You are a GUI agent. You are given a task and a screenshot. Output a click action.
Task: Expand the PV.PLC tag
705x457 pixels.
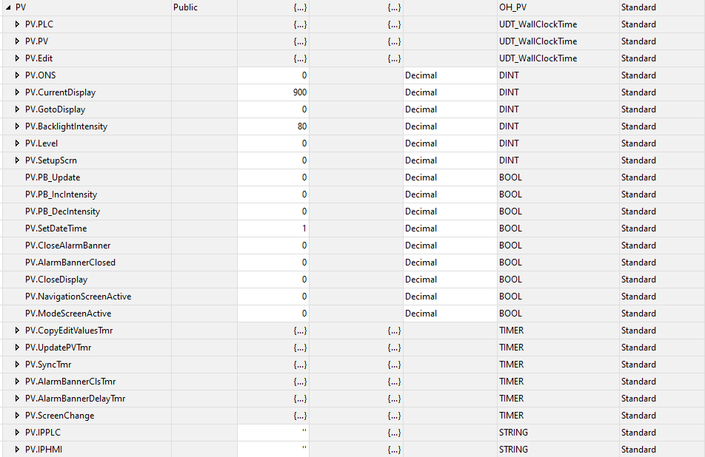tap(17, 24)
